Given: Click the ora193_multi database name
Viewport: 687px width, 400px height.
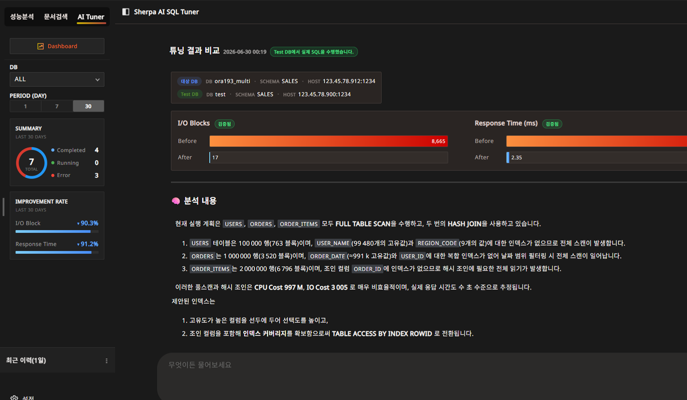Looking at the screenshot, I should pyautogui.click(x=232, y=81).
